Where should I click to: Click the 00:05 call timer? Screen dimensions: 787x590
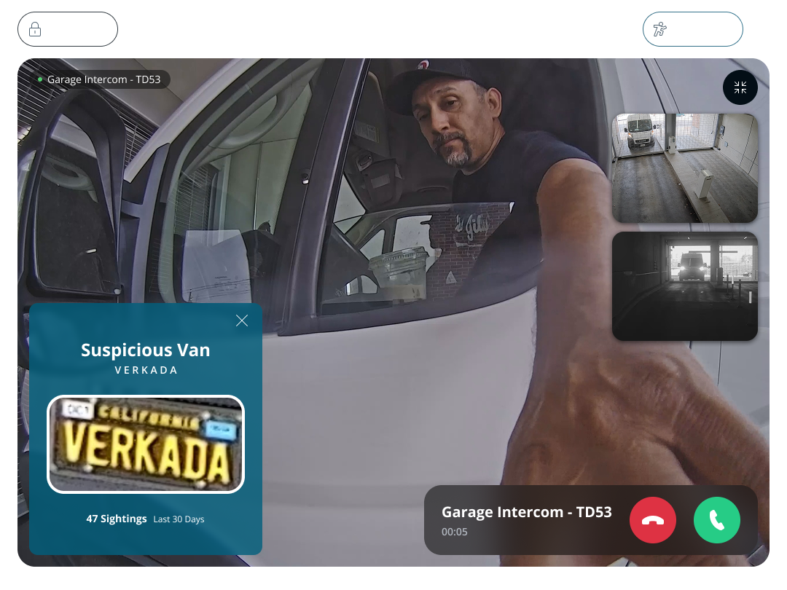(x=454, y=532)
